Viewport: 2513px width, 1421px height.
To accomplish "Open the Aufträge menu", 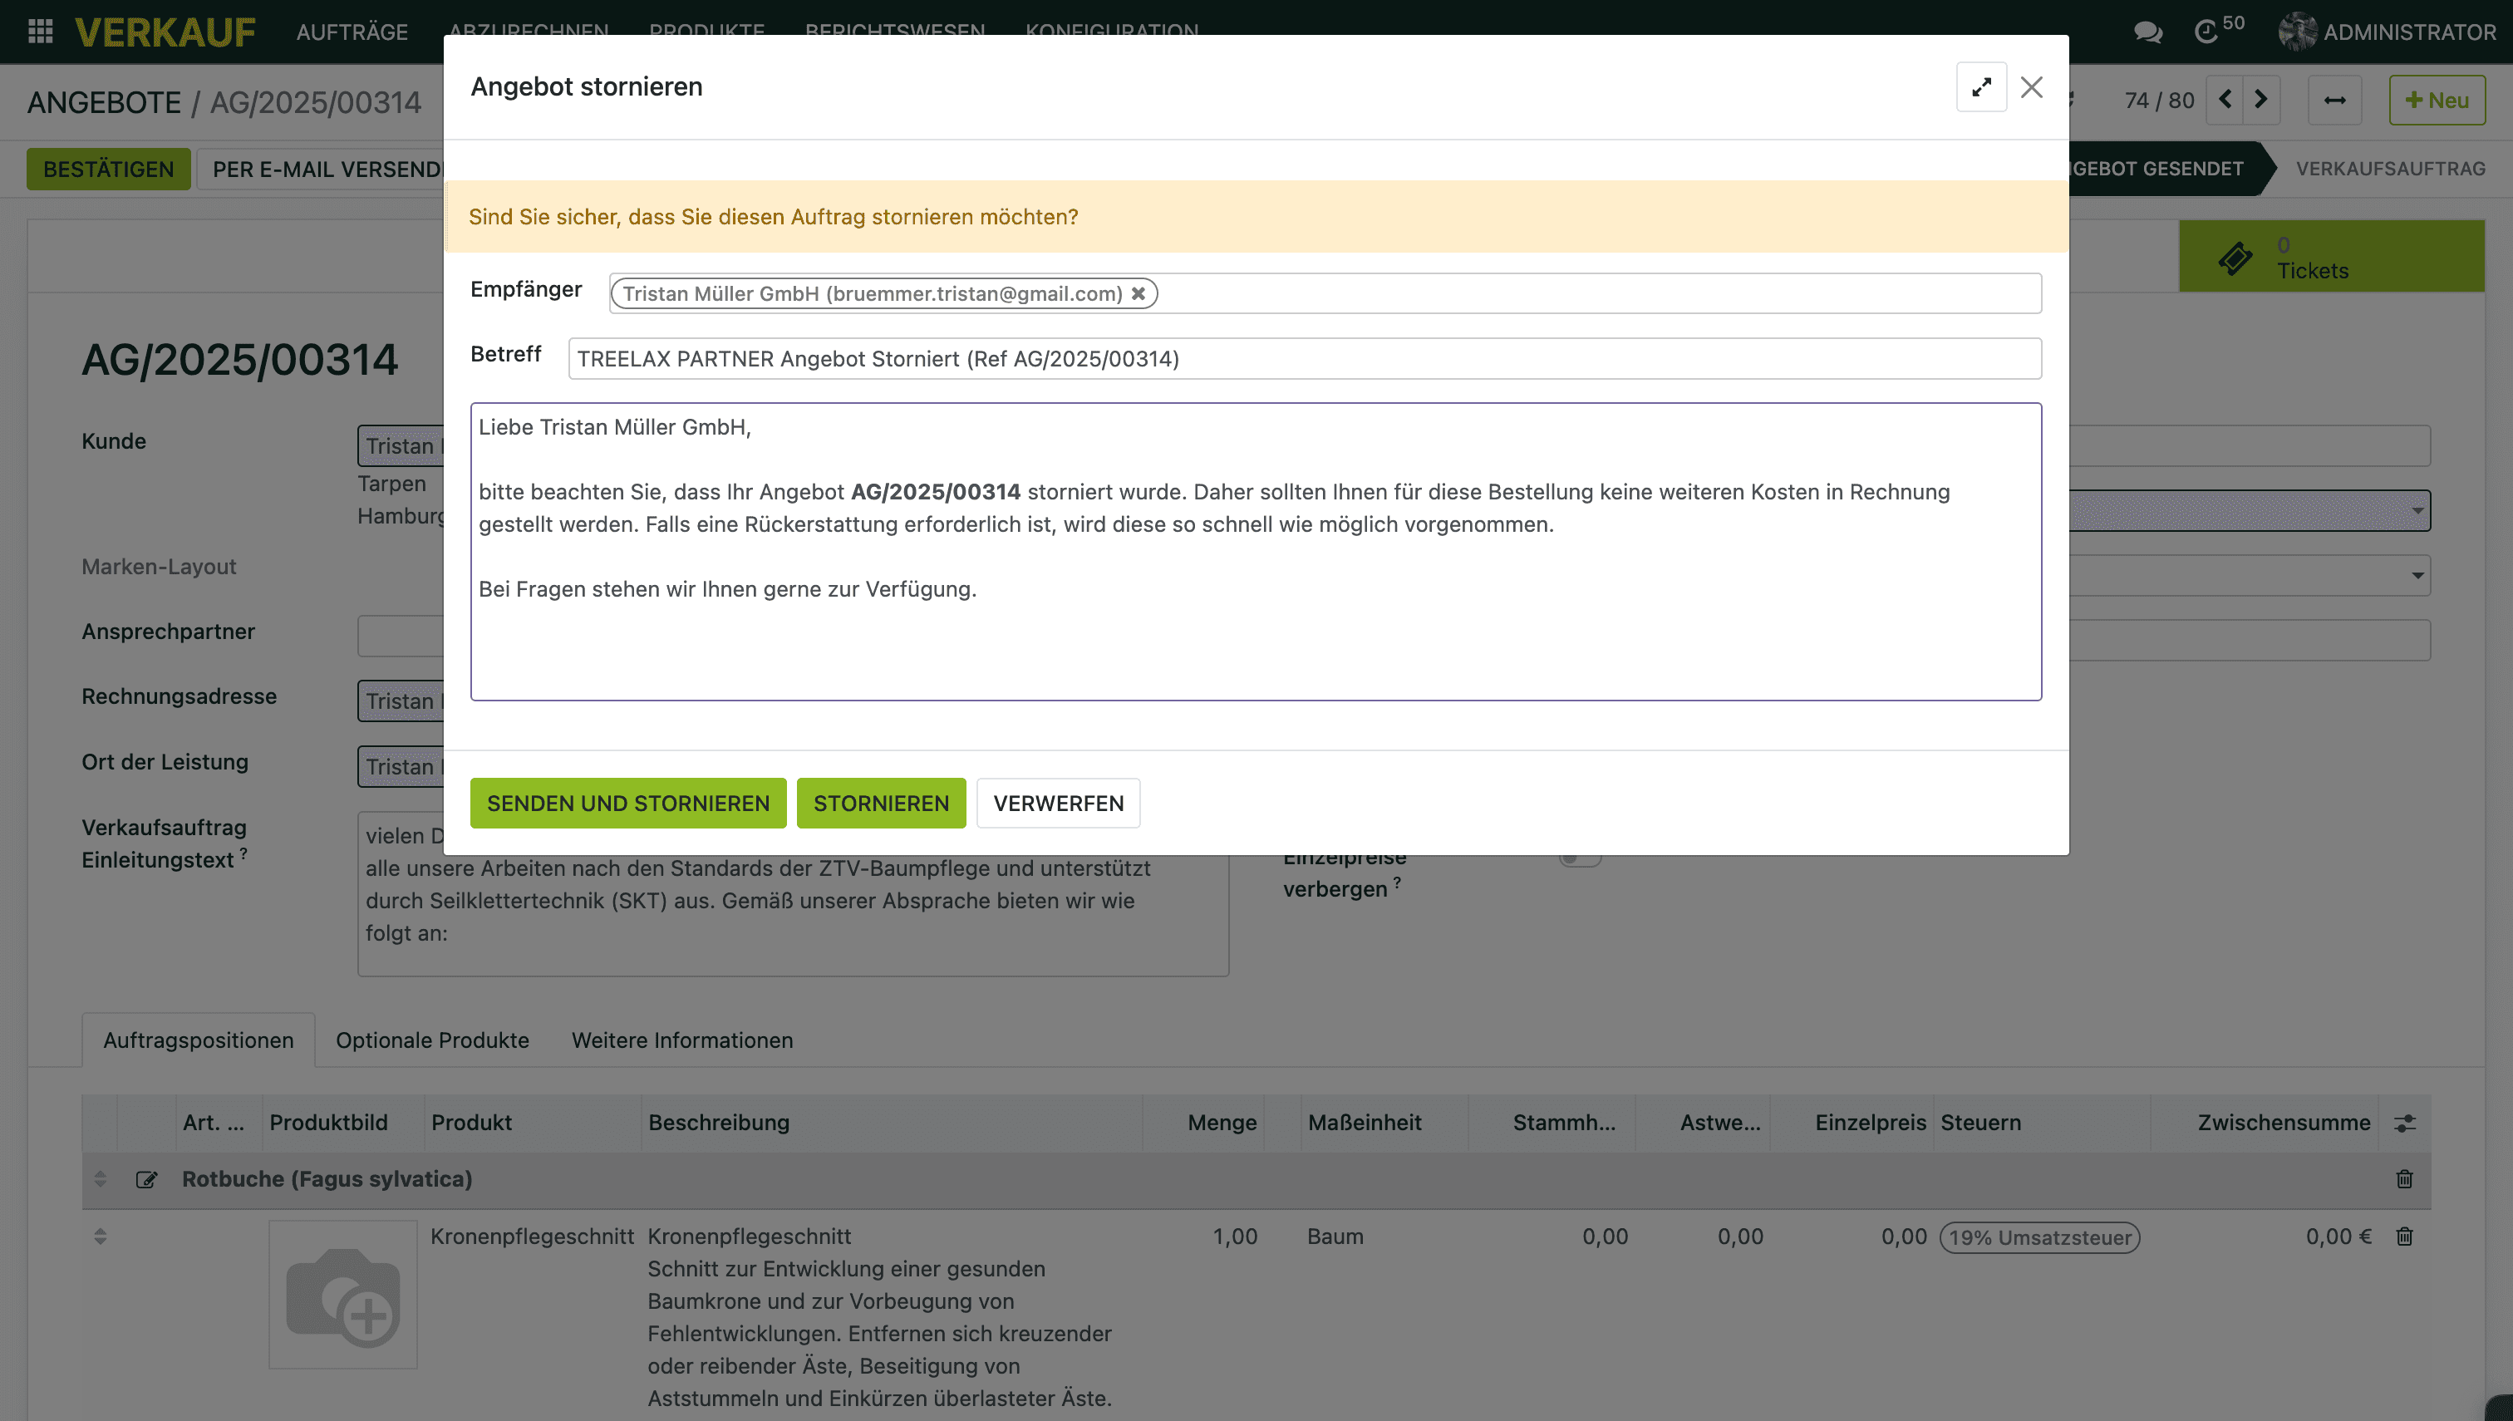I will tap(352, 32).
